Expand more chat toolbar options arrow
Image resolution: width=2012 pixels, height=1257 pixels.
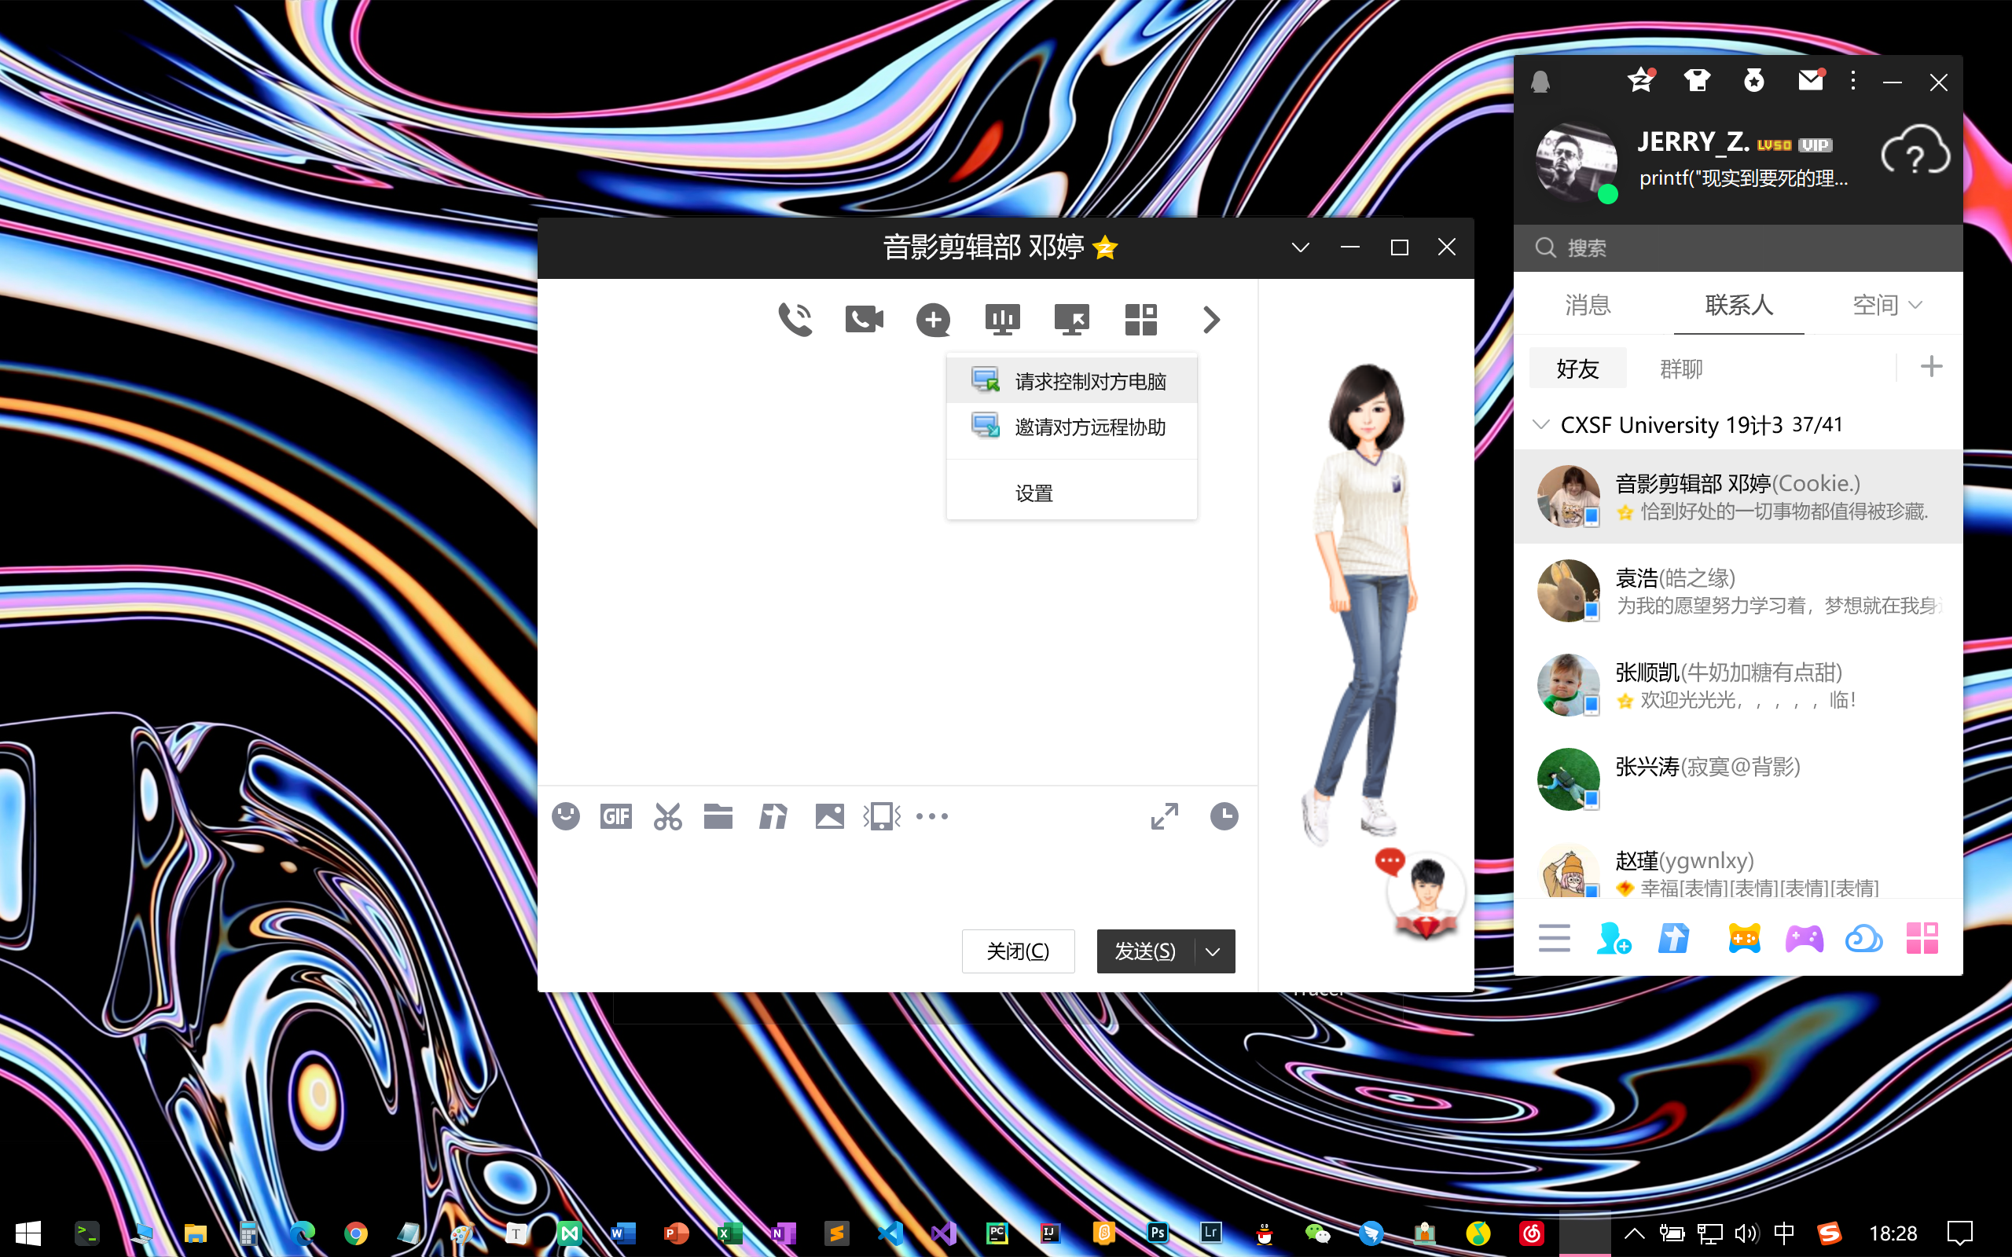coord(1210,319)
